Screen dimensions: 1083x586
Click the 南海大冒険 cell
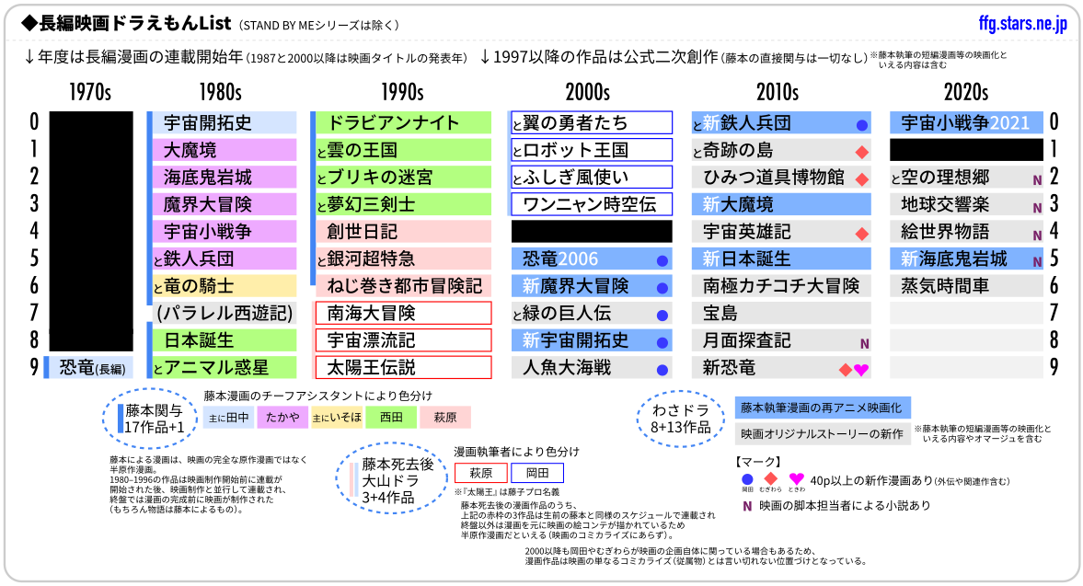pyautogui.click(x=403, y=314)
